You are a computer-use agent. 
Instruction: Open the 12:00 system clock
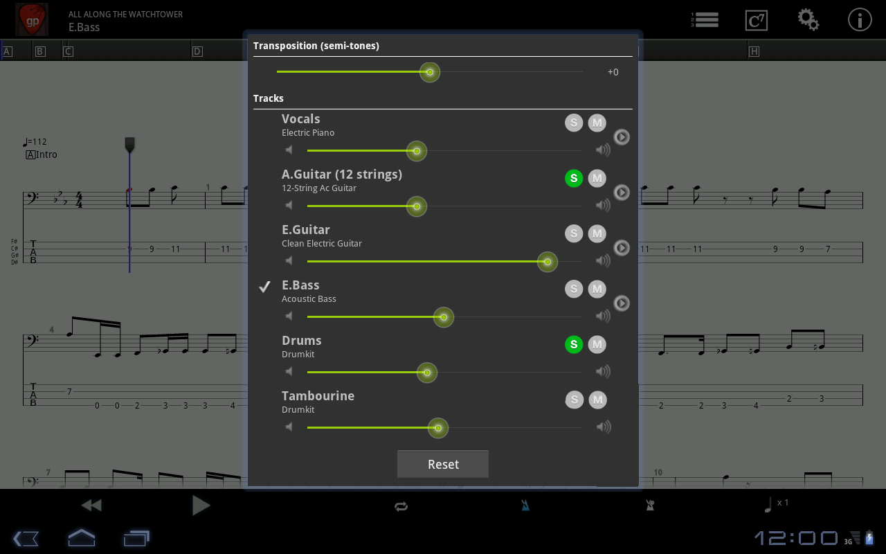[x=796, y=538]
